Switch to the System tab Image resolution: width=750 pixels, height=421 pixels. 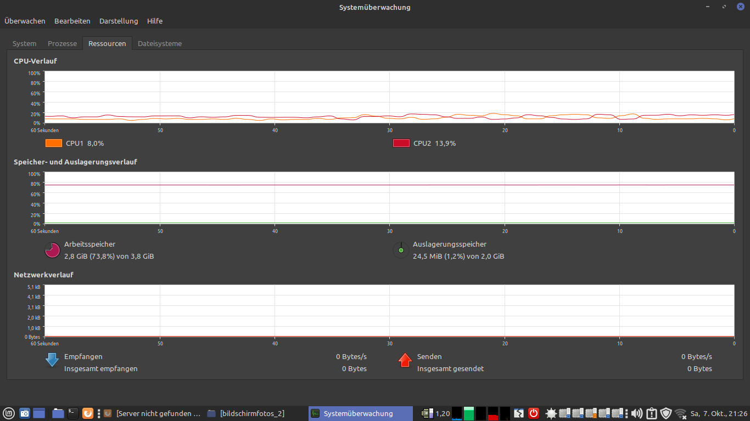coord(24,43)
